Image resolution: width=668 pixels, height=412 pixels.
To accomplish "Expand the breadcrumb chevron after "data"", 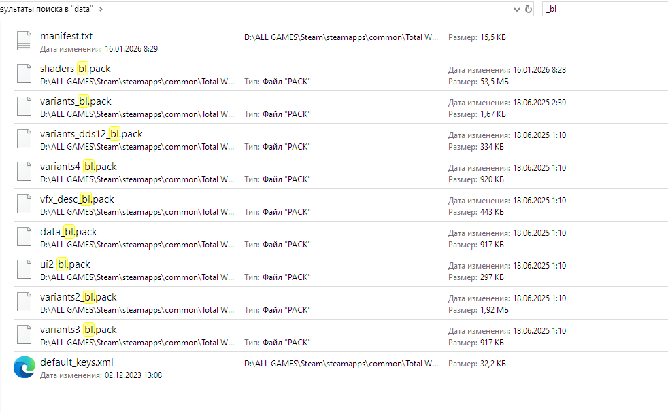I will (101, 9).
